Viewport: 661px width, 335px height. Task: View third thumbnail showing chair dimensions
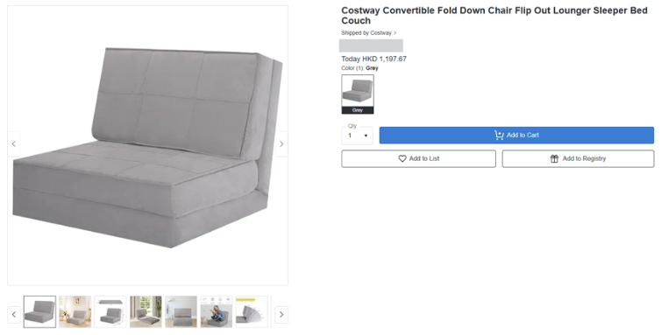pos(110,311)
